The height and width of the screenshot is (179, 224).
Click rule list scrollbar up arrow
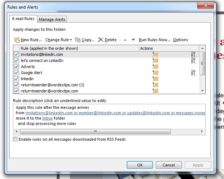pos(202,48)
